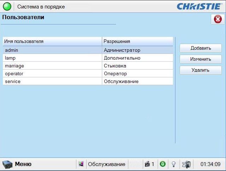Sort by Имя пользователя column header
The height and width of the screenshot is (171, 226).
[x=52, y=42]
